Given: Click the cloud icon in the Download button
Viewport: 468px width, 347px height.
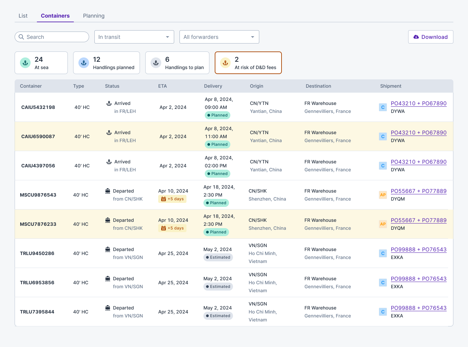Looking at the screenshot, I should (x=416, y=37).
